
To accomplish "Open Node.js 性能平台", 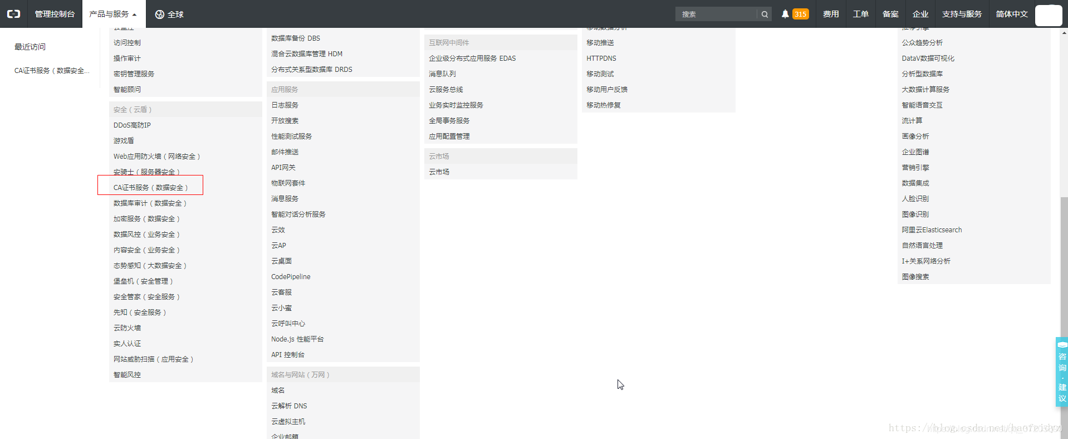I will (x=297, y=339).
